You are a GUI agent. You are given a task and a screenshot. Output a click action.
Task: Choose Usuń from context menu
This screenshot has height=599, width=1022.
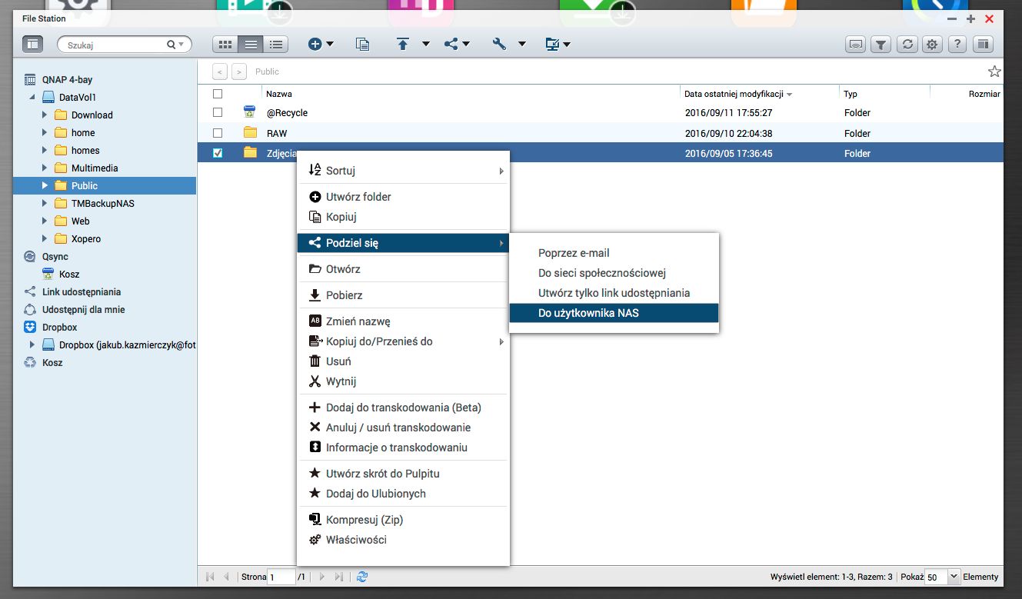pos(403,361)
